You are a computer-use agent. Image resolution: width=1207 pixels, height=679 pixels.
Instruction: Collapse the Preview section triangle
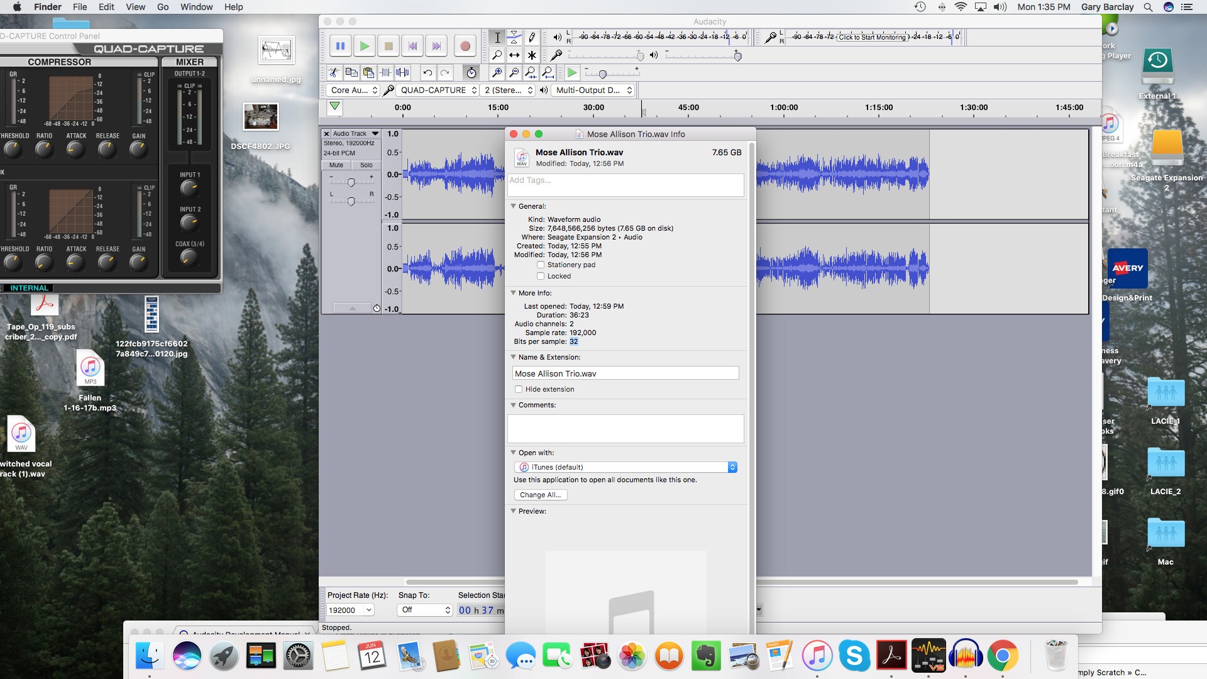(513, 511)
